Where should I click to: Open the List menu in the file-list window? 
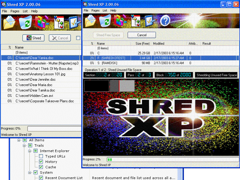(25, 11)
